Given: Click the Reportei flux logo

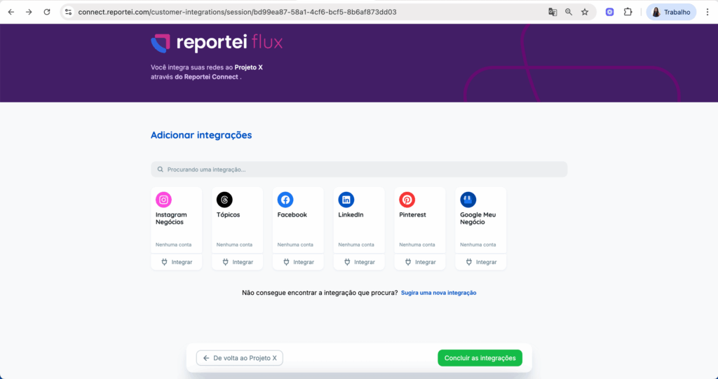Looking at the screenshot, I should (217, 43).
